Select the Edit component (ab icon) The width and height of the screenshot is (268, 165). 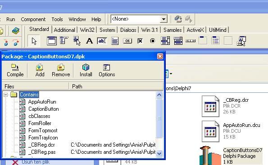coord(102,41)
